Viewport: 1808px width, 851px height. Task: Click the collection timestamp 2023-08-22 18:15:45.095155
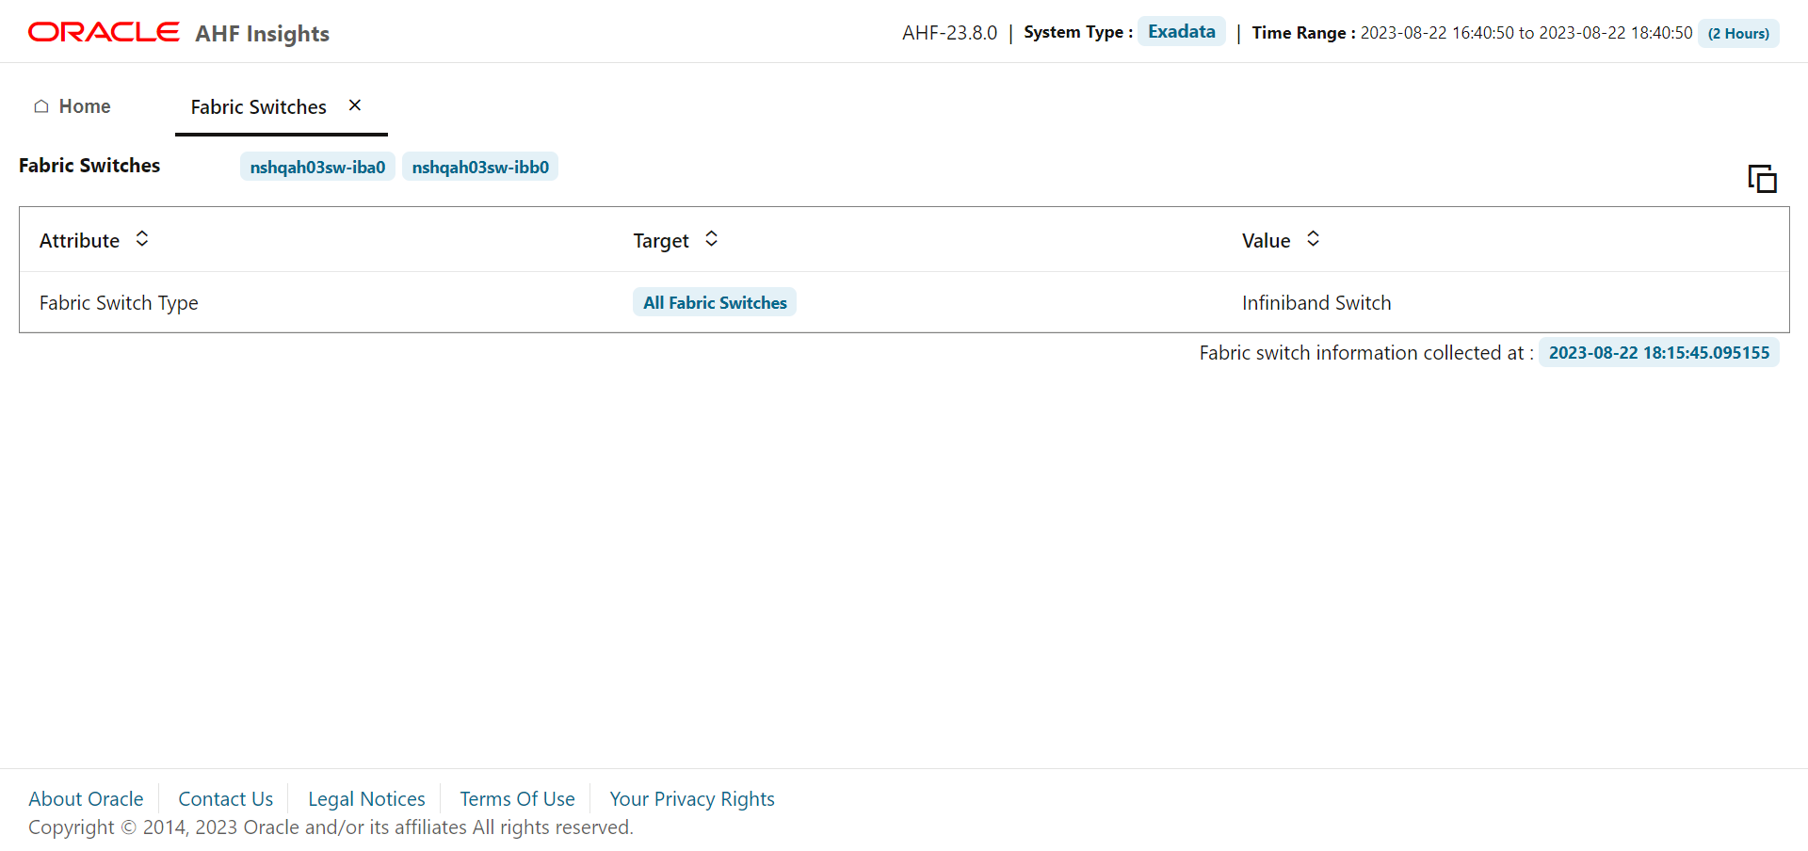pos(1659,352)
